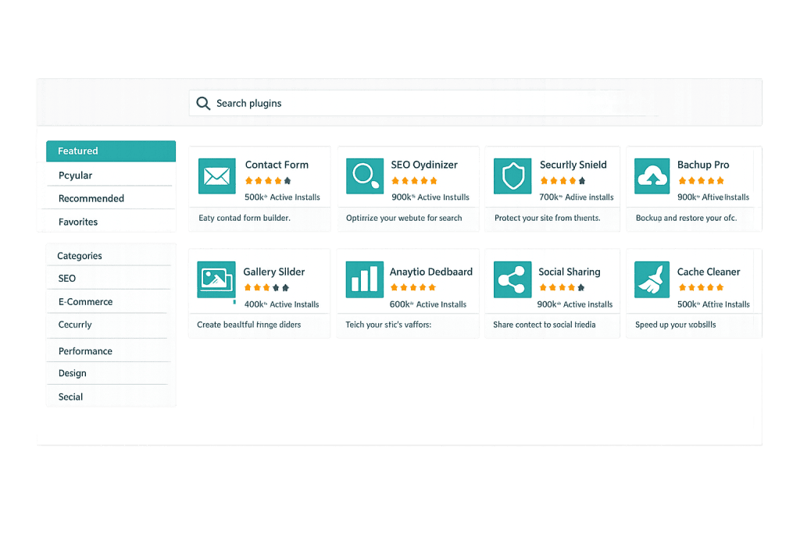This screenshot has width=800, height=533.
Task: Click 'Eaty contad form builder.' description
Action: pyautogui.click(x=245, y=218)
